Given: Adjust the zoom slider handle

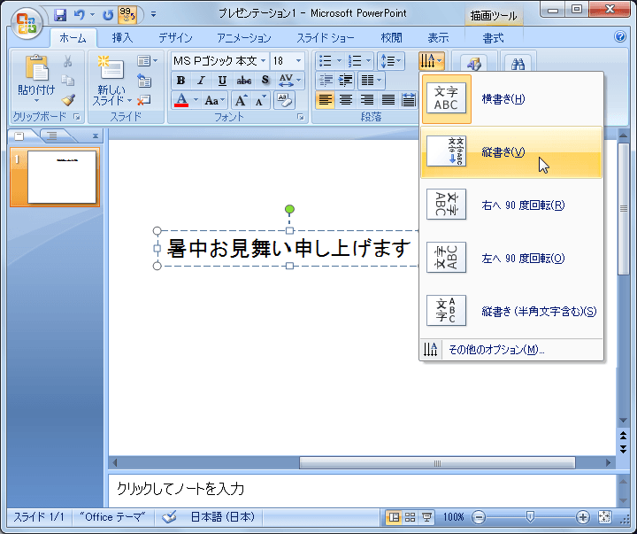Looking at the screenshot, I should point(530,516).
